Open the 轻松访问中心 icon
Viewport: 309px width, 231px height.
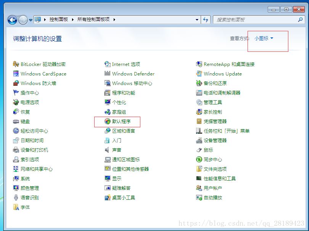pyautogui.click(x=16, y=131)
